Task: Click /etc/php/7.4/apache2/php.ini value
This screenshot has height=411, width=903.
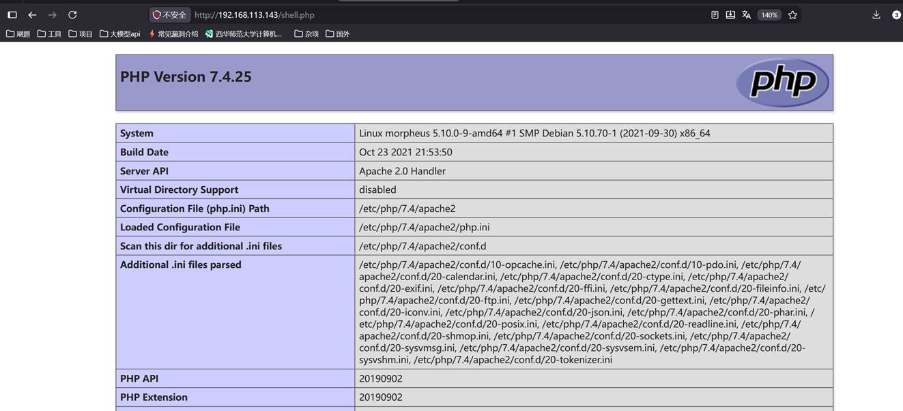Action: pos(425,227)
